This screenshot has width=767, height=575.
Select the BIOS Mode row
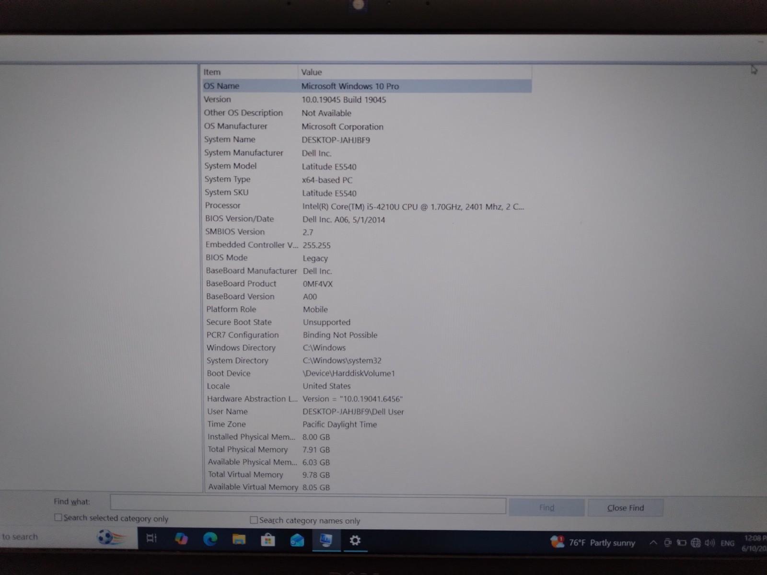coord(367,258)
